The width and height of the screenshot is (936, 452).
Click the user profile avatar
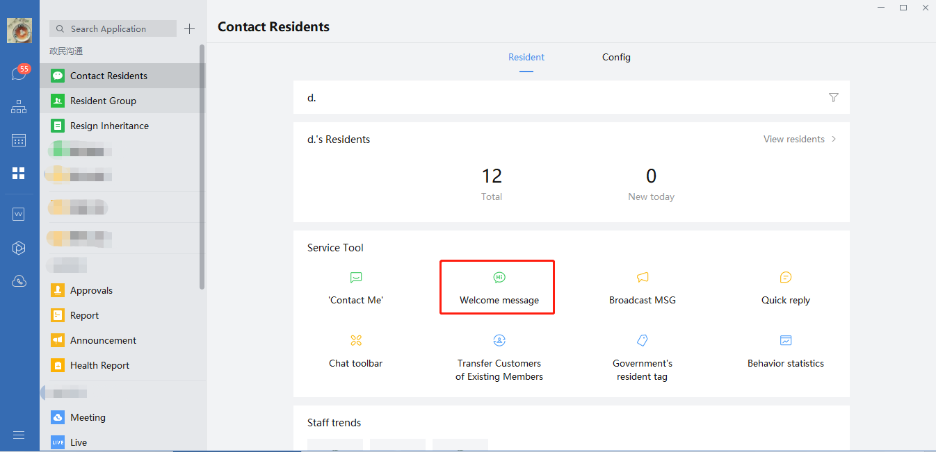19,31
